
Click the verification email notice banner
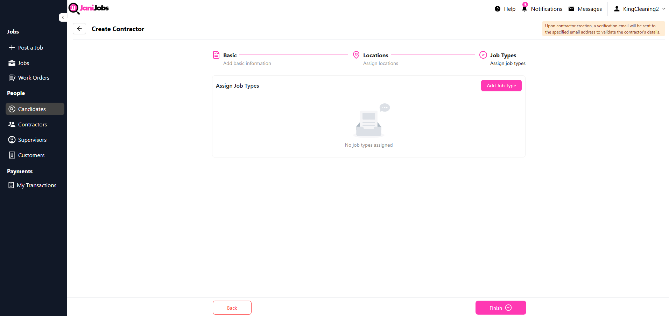click(603, 29)
